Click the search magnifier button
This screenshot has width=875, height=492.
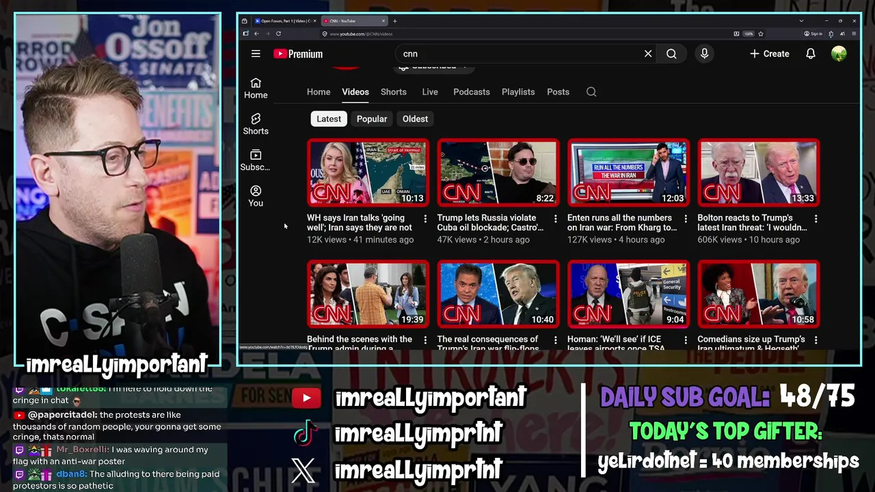671,54
